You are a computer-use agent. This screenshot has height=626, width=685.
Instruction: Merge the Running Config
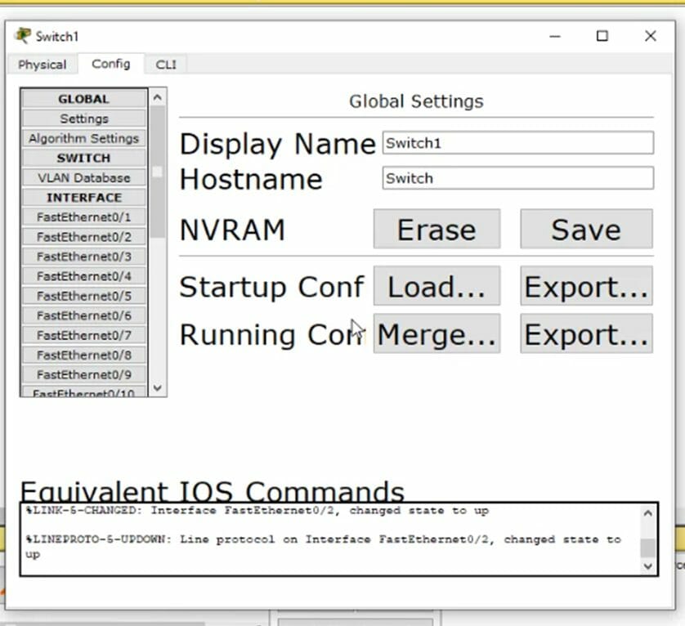tap(436, 333)
